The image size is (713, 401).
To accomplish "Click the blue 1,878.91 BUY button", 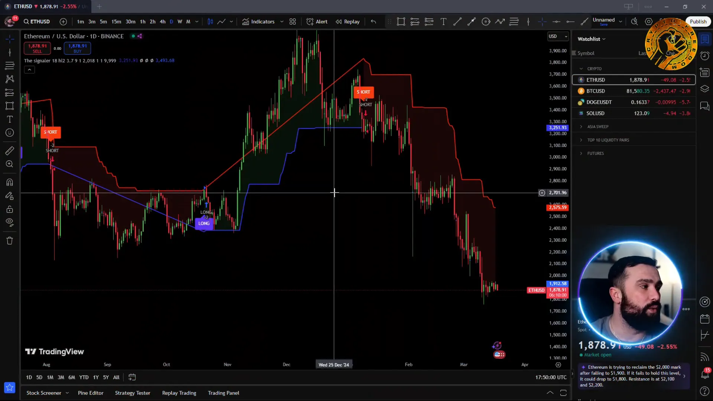I will click(77, 48).
